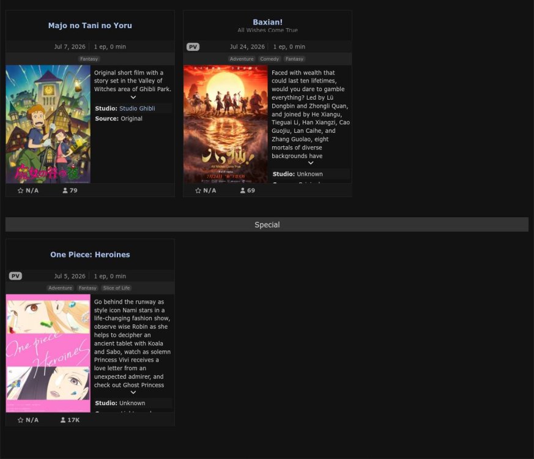Select the Fantasy tag on Majo no Tani no Yoru
Image resolution: width=534 pixels, height=459 pixels.
[89, 59]
